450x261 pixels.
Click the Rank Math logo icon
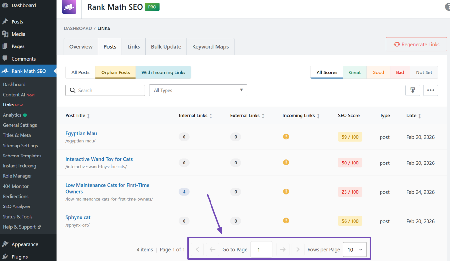pyautogui.click(x=69, y=7)
